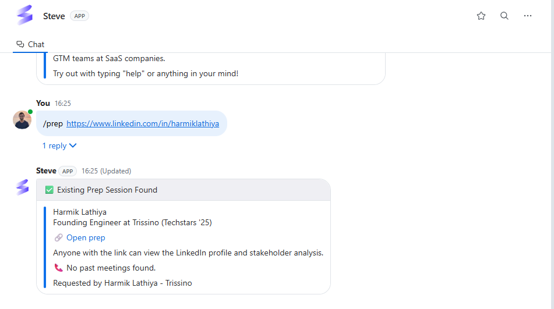This screenshot has height=309, width=554.
Task: Click the green checkmark on Existing Prep Session
Action: 49,190
